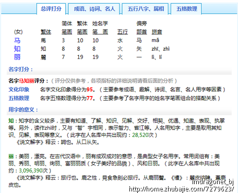Viewport: 238px width, 193px height.
Task: Click the blue character 丽 link
Action: pos(17,57)
